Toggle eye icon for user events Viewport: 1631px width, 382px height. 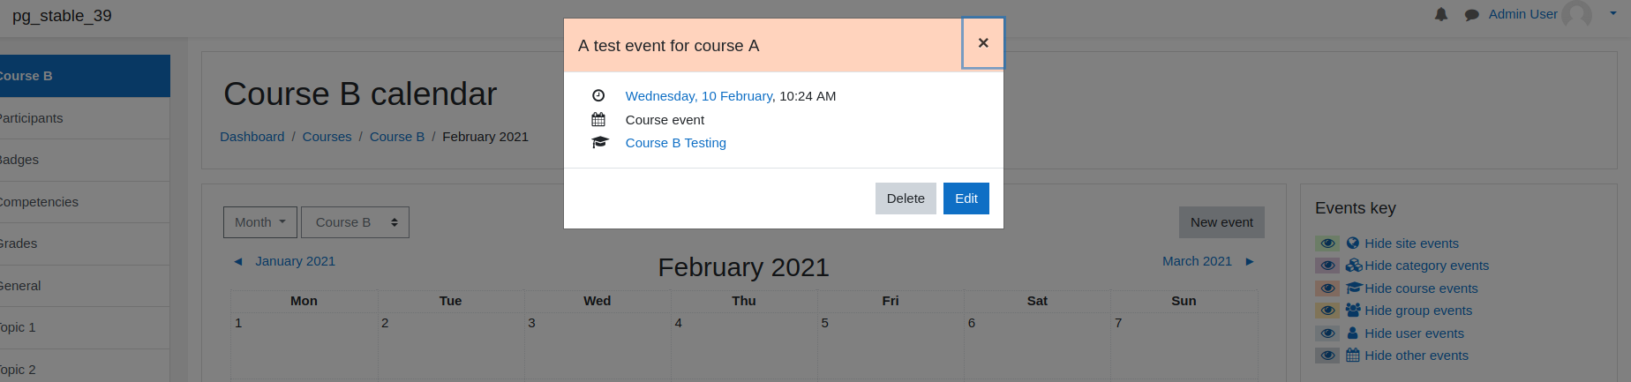[1327, 333]
